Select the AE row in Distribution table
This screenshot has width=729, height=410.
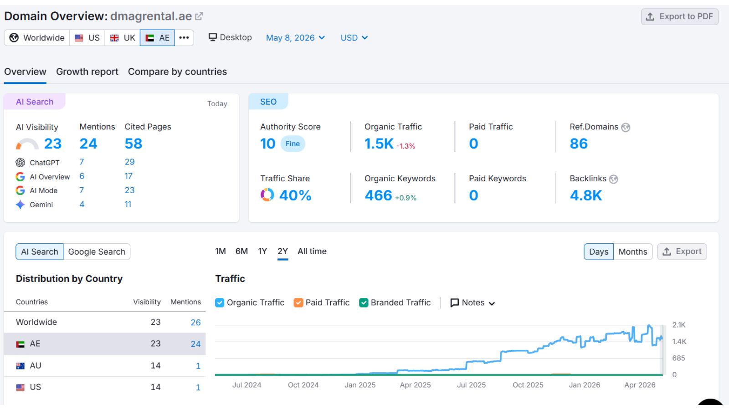(105, 344)
